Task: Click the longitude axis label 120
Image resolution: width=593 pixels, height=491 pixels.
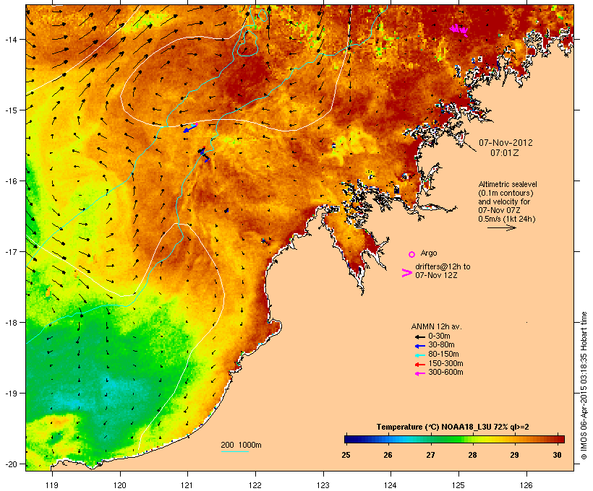Action: 120,485
